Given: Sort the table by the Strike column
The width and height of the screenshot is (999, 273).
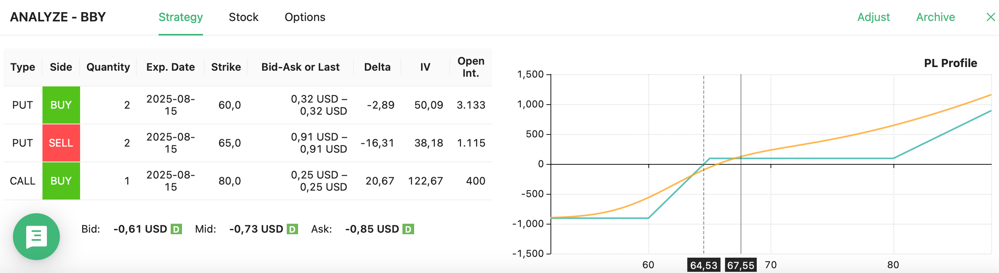Looking at the screenshot, I should (226, 67).
